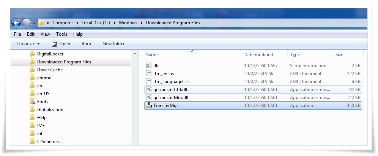378x156 pixels.
Task: Select the ftm_en-us XML document icon
Action: [x=149, y=74]
